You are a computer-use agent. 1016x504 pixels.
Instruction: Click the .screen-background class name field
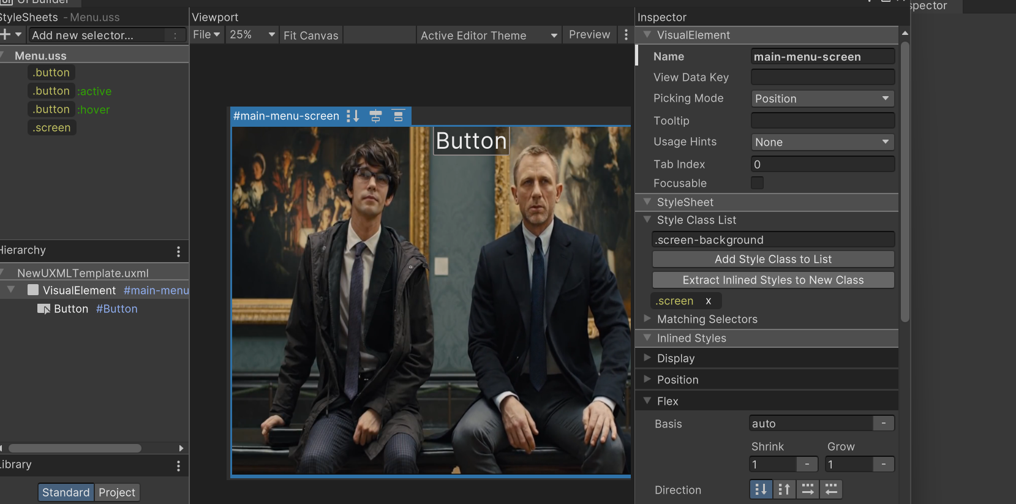pos(773,239)
